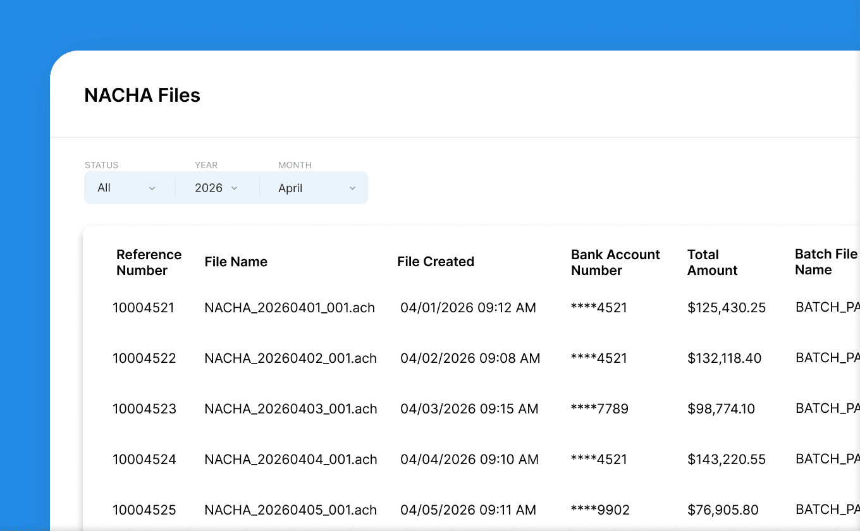The width and height of the screenshot is (860, 531).
Task: Select reference number 10004525
Action: (144, 510)
